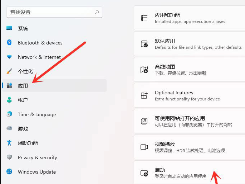245x184 pixels.
Task: Open 应用和功能 installed apps
Action: tap(189, 18)
